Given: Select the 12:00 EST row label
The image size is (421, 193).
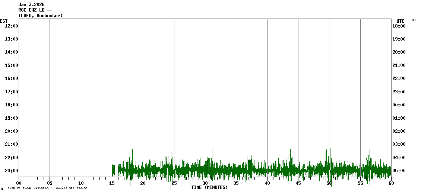Looking at the screenshot, I should coord(11,26).
